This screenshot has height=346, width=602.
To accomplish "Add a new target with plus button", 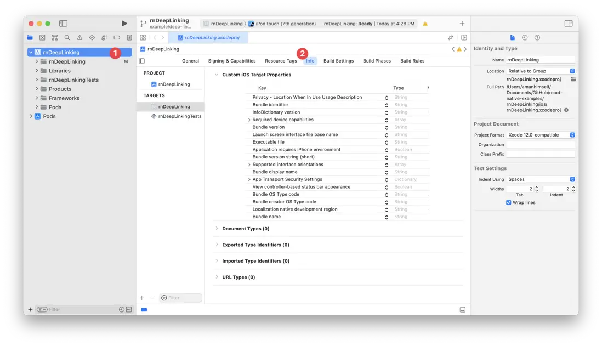I will pyautogui.click(x=141, y=298).
